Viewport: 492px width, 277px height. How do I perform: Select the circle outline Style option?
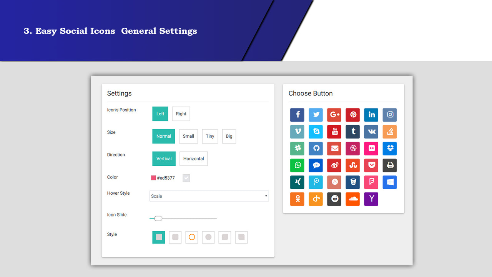191,237
